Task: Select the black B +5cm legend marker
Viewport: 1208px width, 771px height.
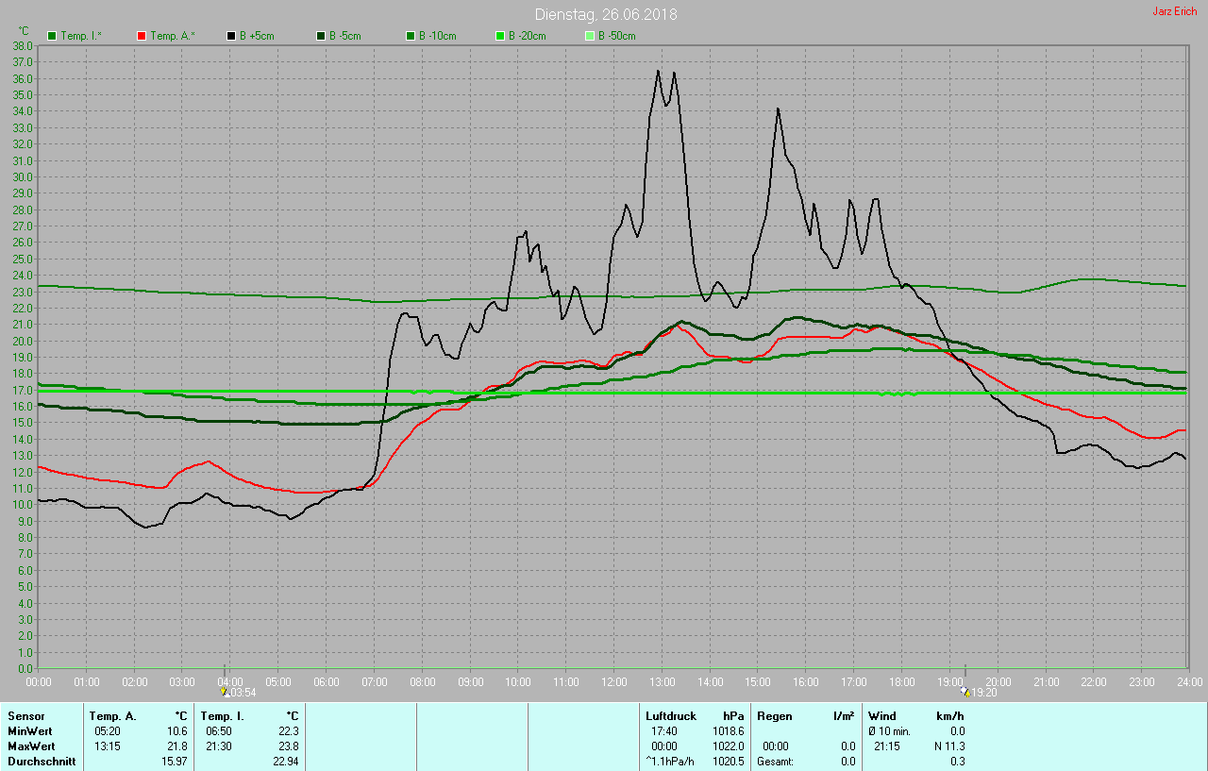Action: [231, 36]
